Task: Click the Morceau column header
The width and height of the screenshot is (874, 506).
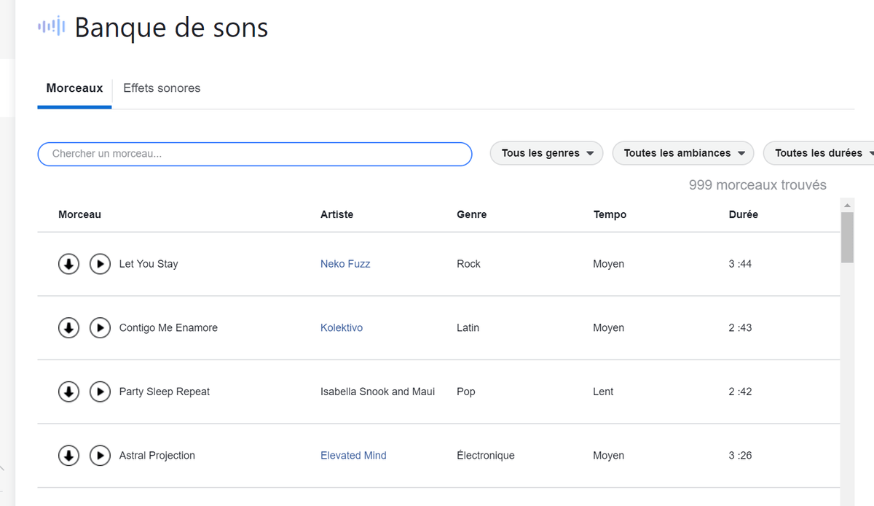Action: [x=80, y=214]
